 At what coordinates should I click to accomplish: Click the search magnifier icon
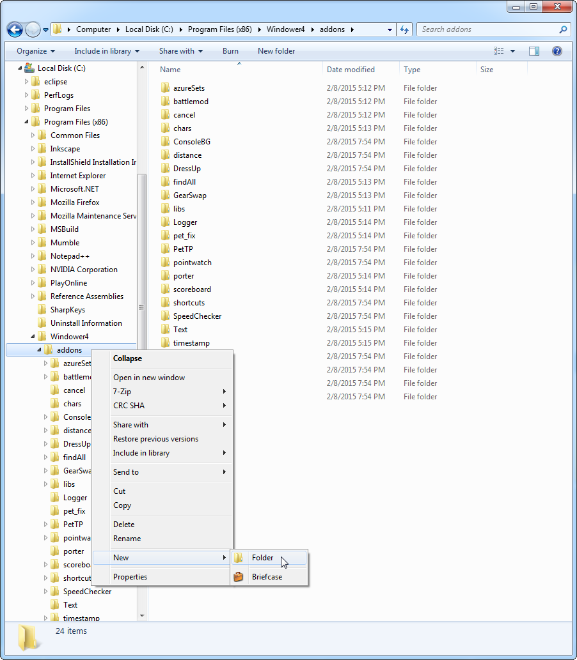click(563, 29)
